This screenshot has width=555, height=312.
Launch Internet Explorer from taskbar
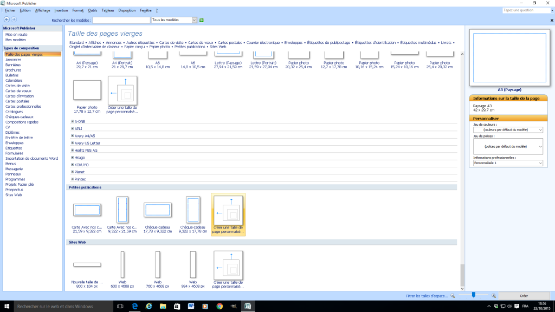pos(149,307)
